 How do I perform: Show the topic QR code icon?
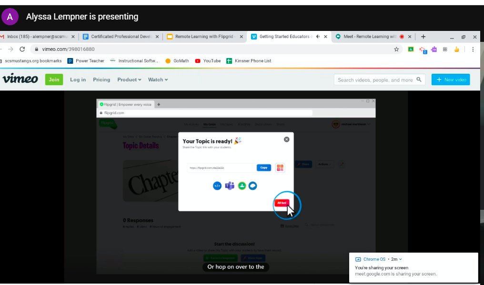(280, 168)
